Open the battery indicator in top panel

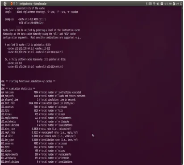151,4
